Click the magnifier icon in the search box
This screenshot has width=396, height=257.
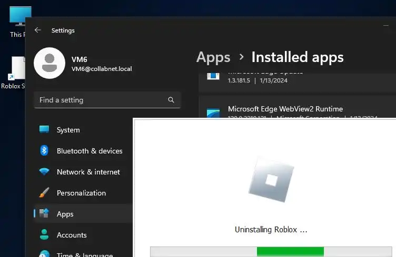pos(171,100)
